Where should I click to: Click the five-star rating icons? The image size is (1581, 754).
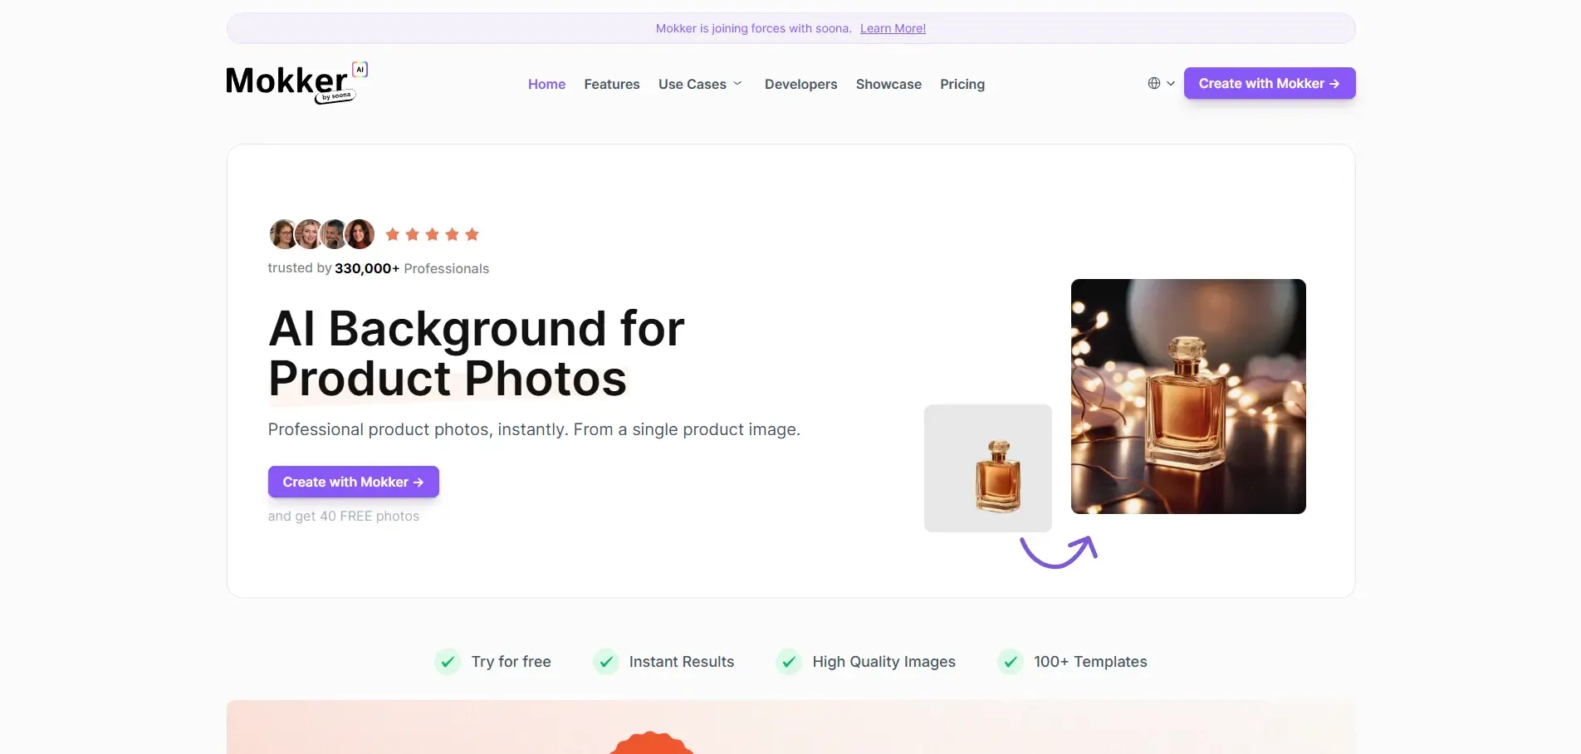point(433,234)
